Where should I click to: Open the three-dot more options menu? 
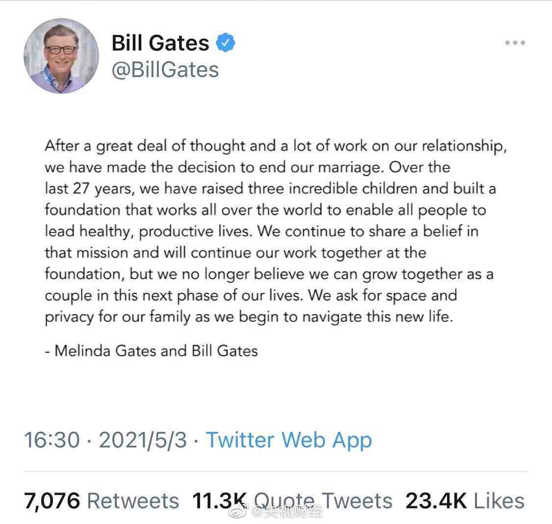515,43
